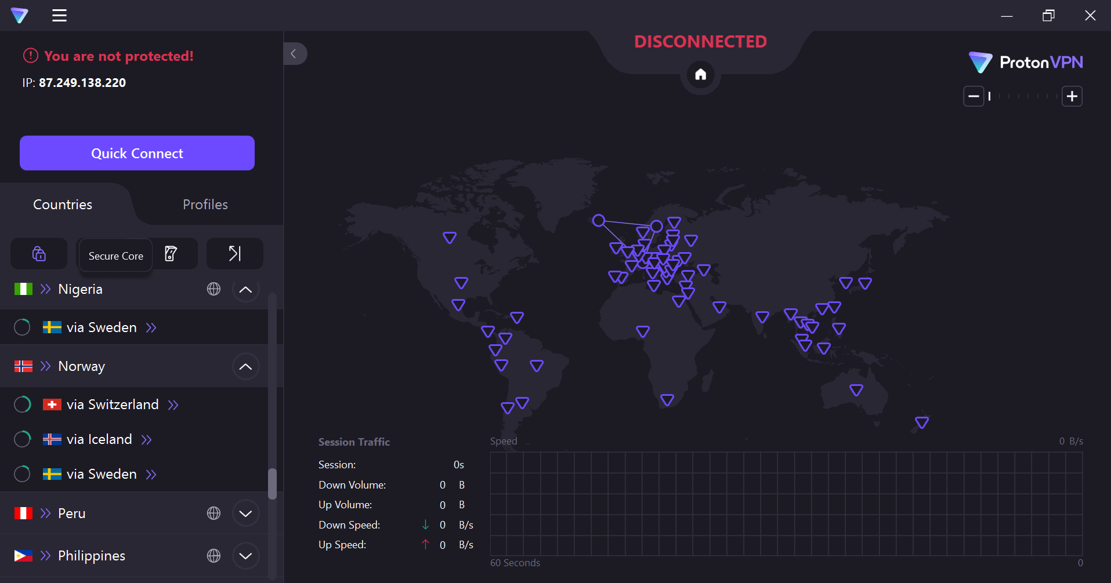The height and width of the screenshot is (583, 1111).
Task: Click the globe icon beside Philippines
Action: click(213, 556)
